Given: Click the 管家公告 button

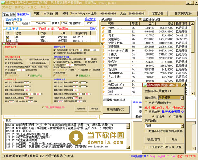Looking at the screenshot, I should coord(158,13).
